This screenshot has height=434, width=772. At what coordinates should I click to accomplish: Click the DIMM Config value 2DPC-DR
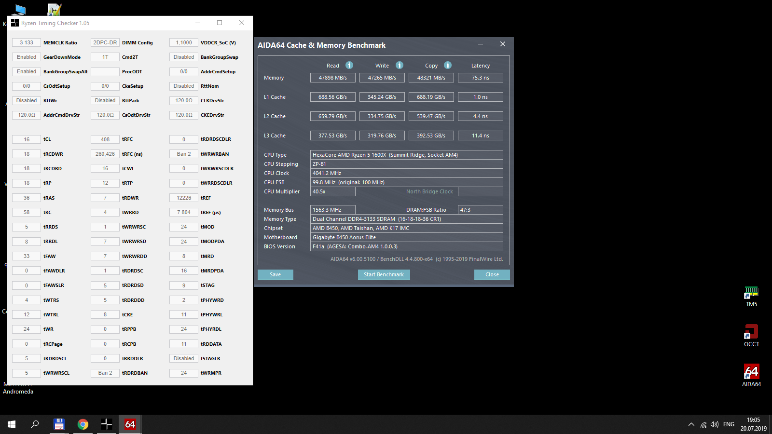click(105, 42)
